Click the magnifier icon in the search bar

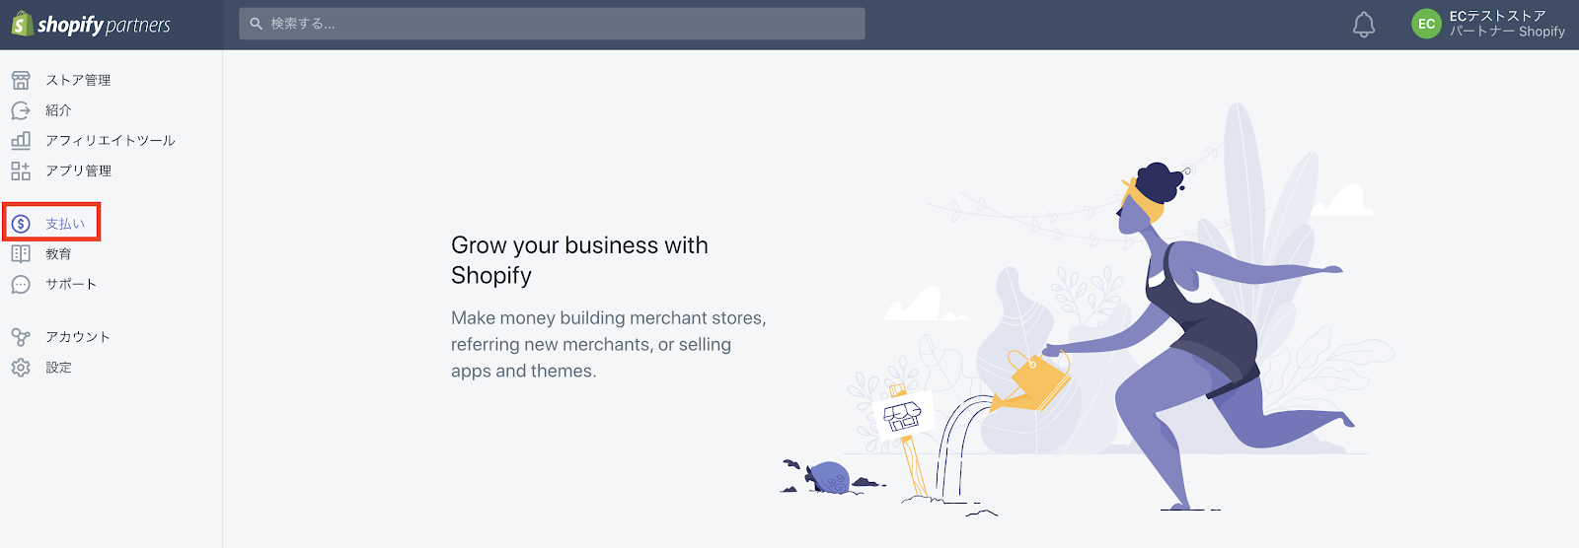coord(257,24)
